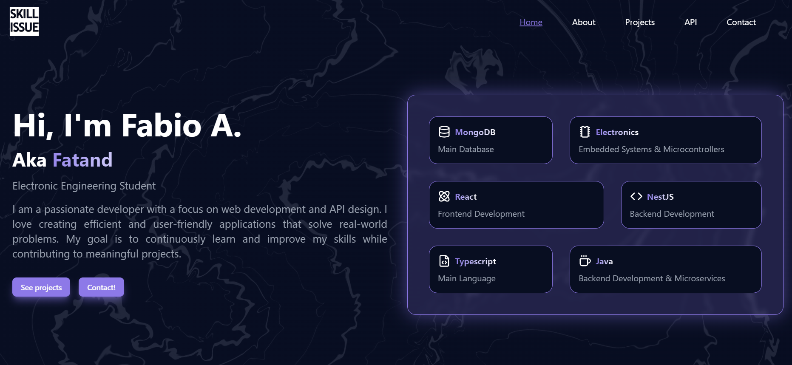Click the 'Fatand' nickname text
792x365 pixels.
(x=82, y=160)
